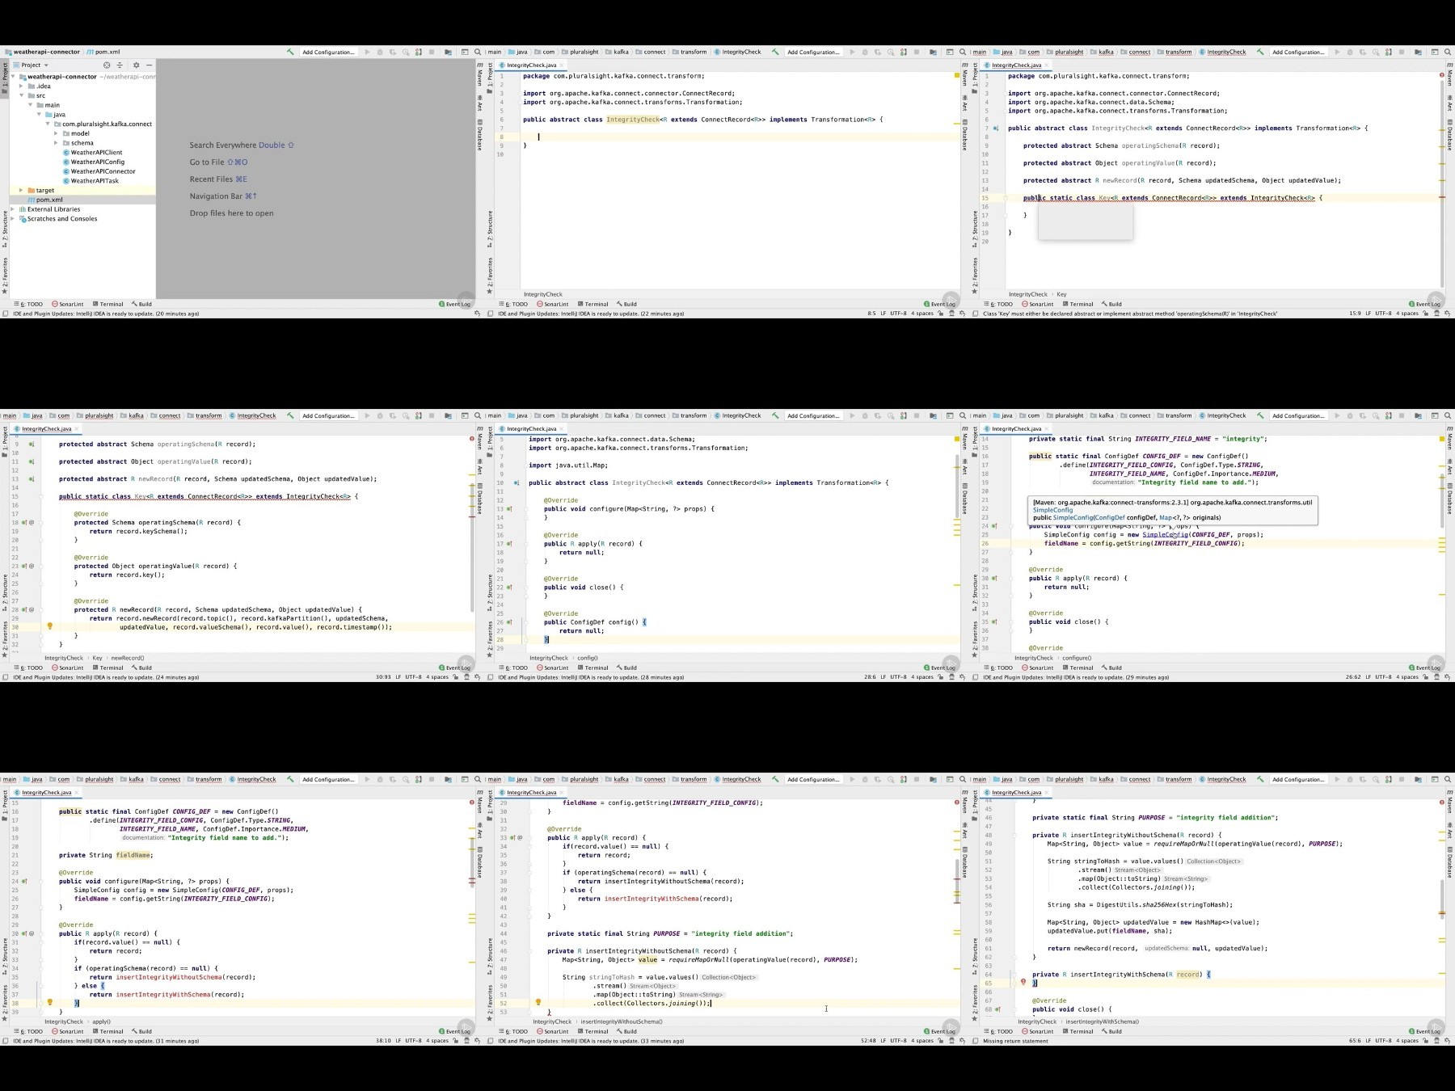Viewport: 1455px width, 1091px height.
Task: Click the Build hammer icon beside the pom.xml breadcrumb
Action: coord(290,52)
